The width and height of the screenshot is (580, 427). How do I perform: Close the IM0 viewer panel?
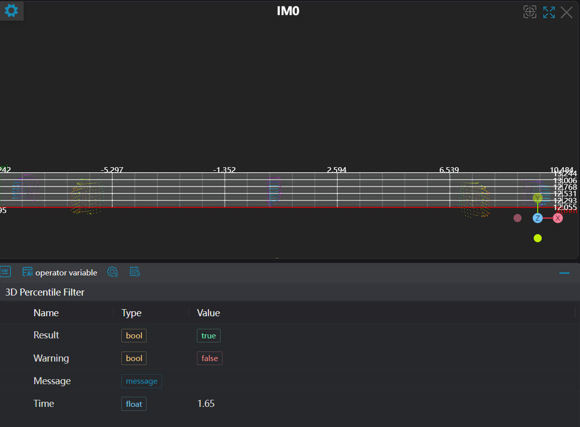(x=567, y=13)
